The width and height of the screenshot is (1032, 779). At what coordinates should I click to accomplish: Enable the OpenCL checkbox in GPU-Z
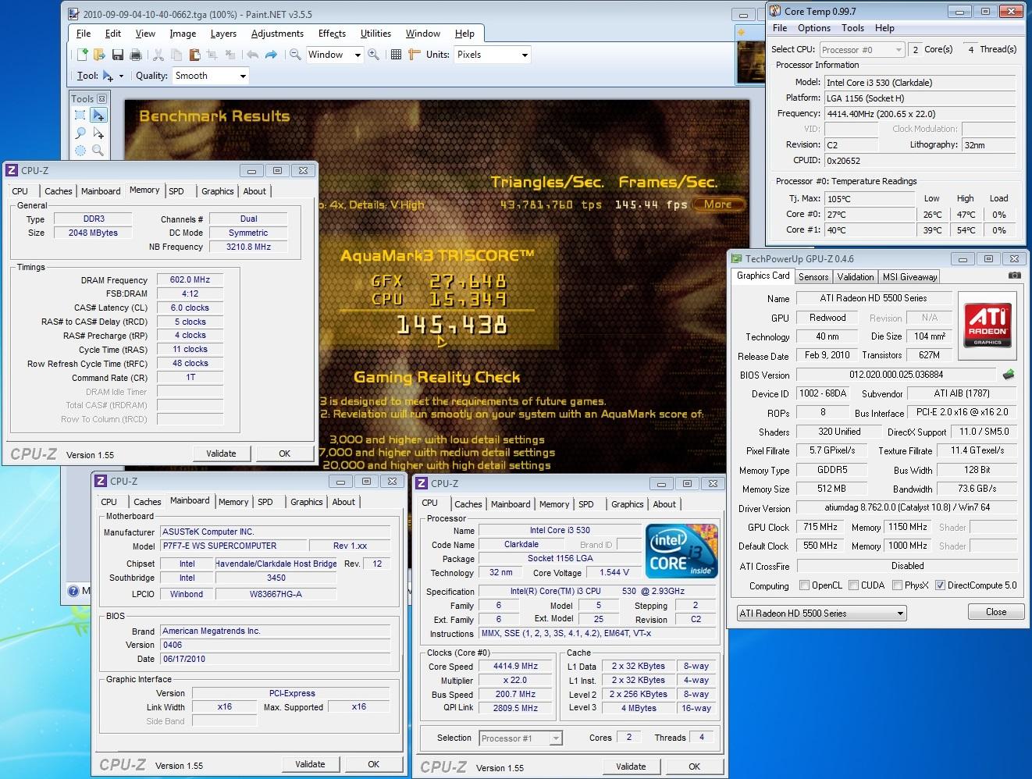click(804, 585)
